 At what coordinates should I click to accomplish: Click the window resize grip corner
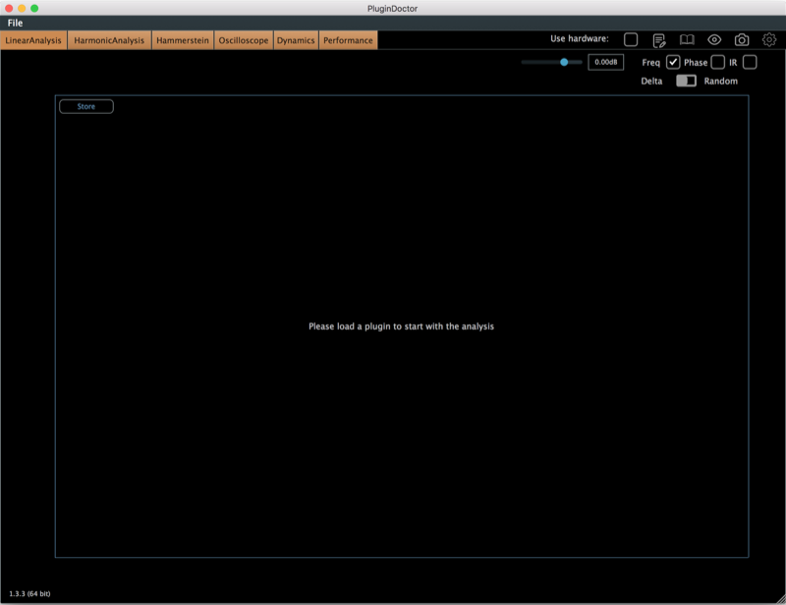click(x=780, y=599)
